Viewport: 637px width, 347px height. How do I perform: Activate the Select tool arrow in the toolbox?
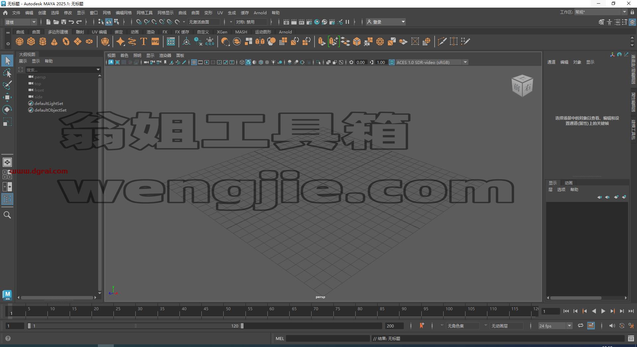click(x=7, y=61)
